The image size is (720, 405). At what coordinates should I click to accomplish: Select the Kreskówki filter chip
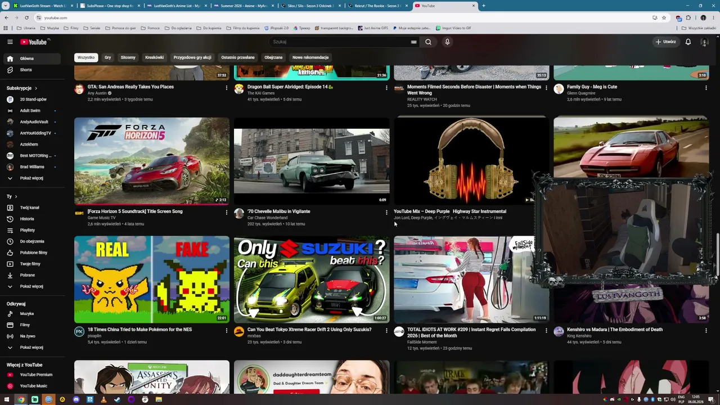pyautogui.click(x=154, y=57)
